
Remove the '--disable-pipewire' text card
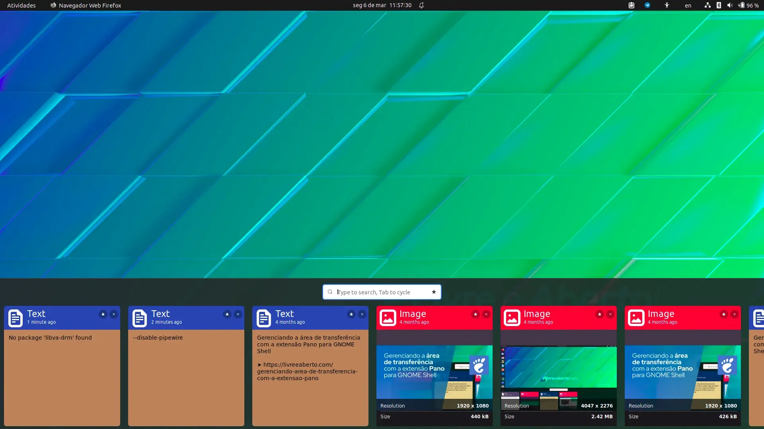tap(238, 314)
